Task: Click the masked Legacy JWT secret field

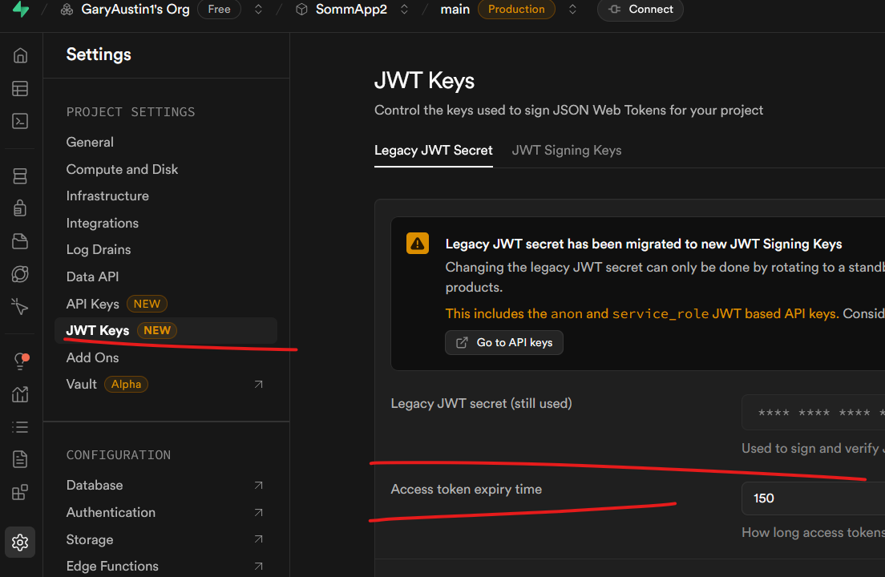Action: click(x=814, y=413)
